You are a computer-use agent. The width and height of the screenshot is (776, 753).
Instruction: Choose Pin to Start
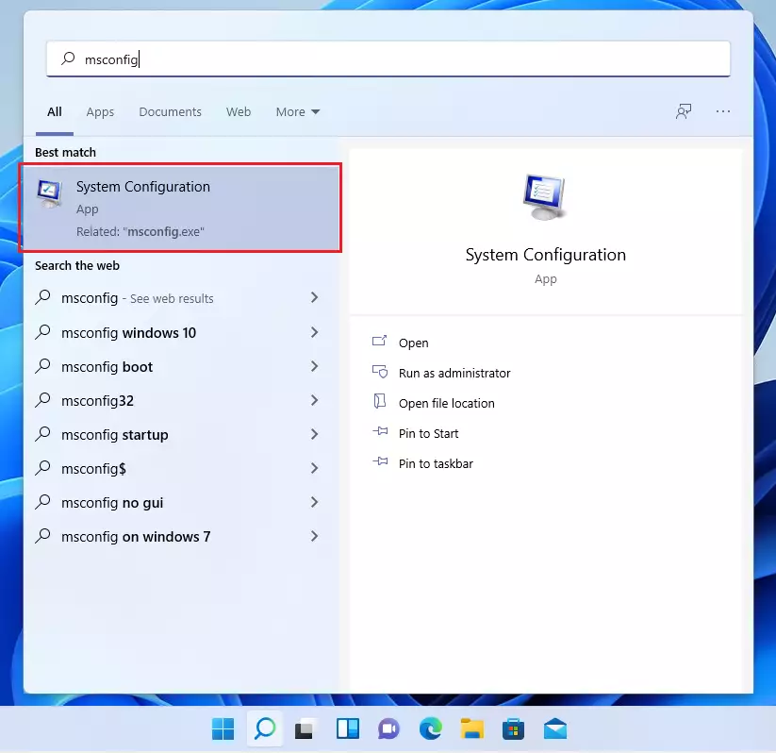(429, 433)
